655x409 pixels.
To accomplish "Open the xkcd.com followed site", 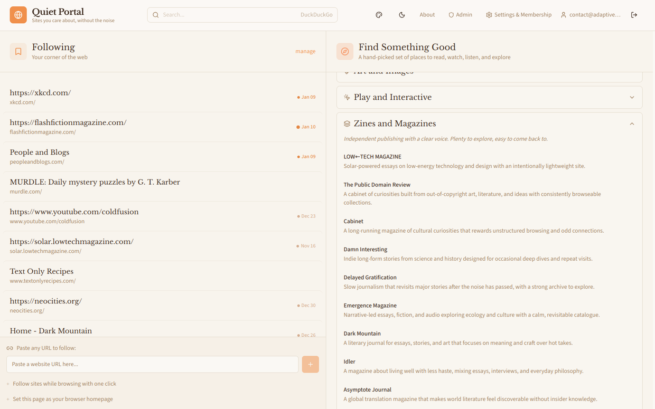I will pos(40,93).
